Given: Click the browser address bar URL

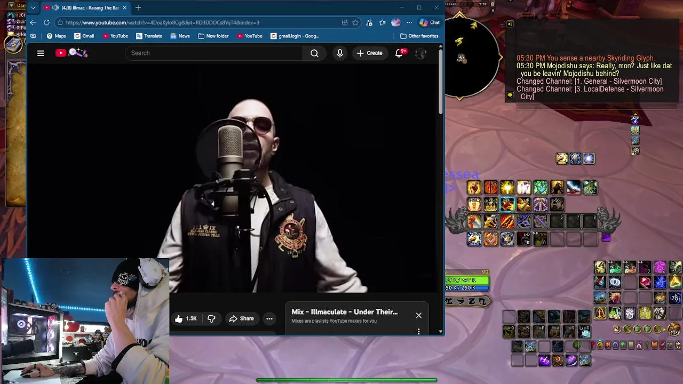Looking at the screenshot, I should point(163,22).
